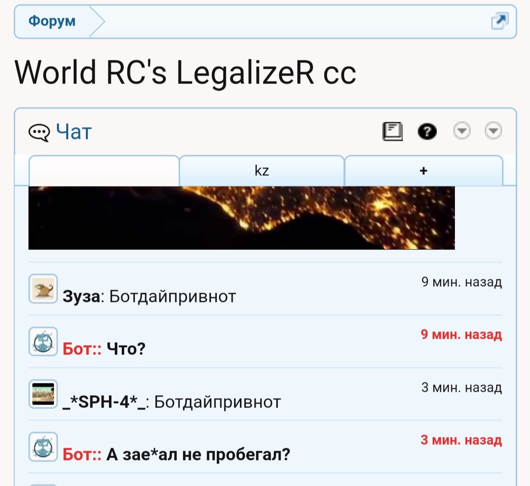The height and width of the screenshot is (486, 530).
Task: Click bot avatar beside "Что?" message
Action: [x=43, y=341]
